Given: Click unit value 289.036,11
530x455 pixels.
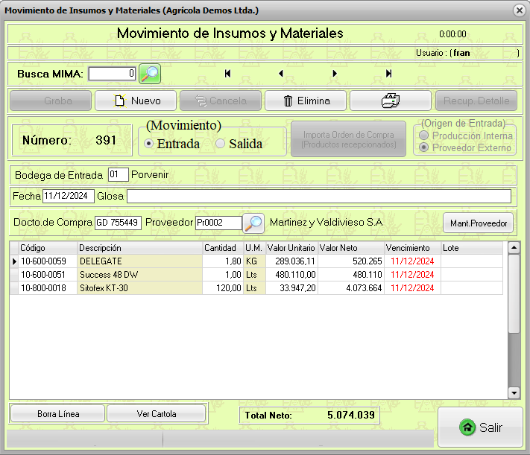Looking at the screenshot, I should pyautogui.click(x=291, y=261).
